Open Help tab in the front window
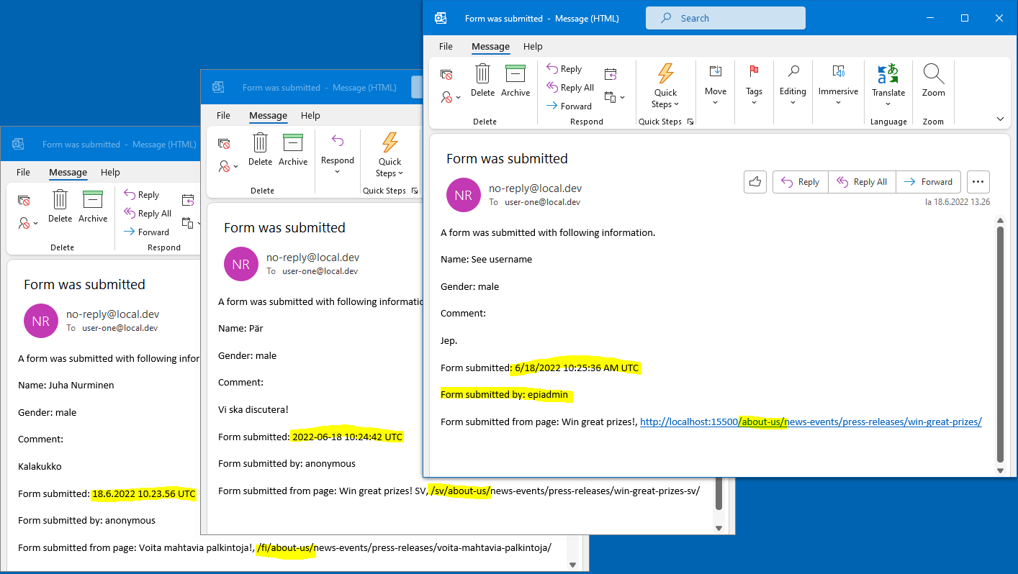Screen dimensions: 1018x574 pyautogui.click(x=533, y=46)
